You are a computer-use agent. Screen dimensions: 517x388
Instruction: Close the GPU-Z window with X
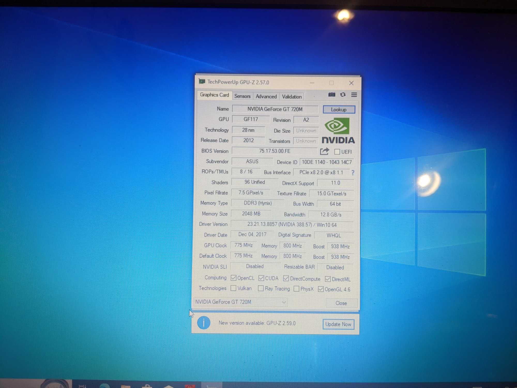(351, 83)
